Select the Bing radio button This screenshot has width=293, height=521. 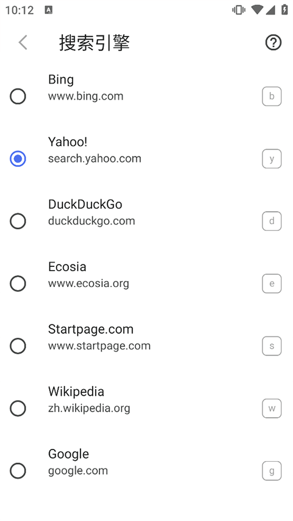(18, 97)
